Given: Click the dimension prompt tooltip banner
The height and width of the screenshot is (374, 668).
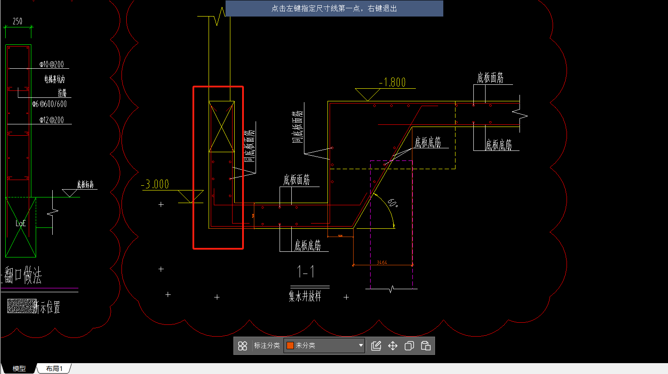Looking at the screenshot, I should pos(334,8).
